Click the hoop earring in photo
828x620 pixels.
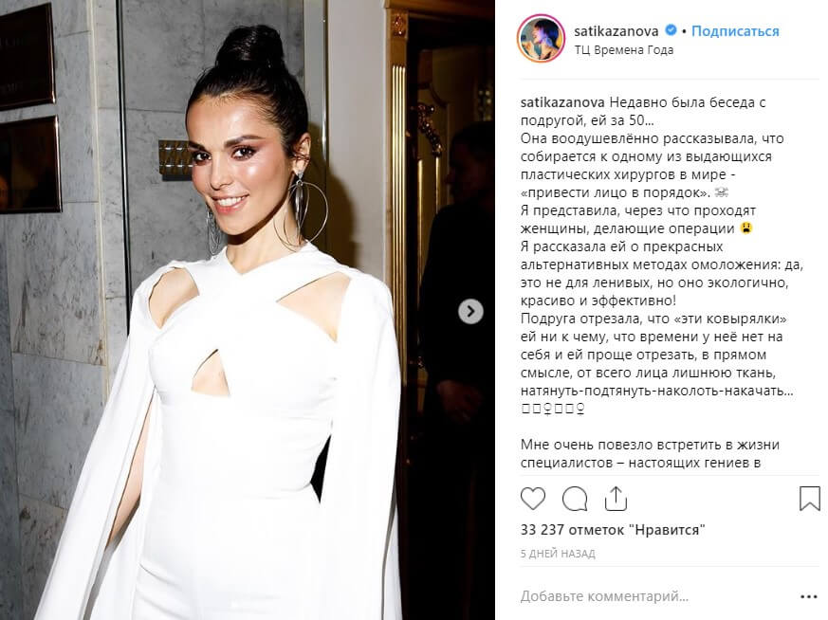click(308, 208)
